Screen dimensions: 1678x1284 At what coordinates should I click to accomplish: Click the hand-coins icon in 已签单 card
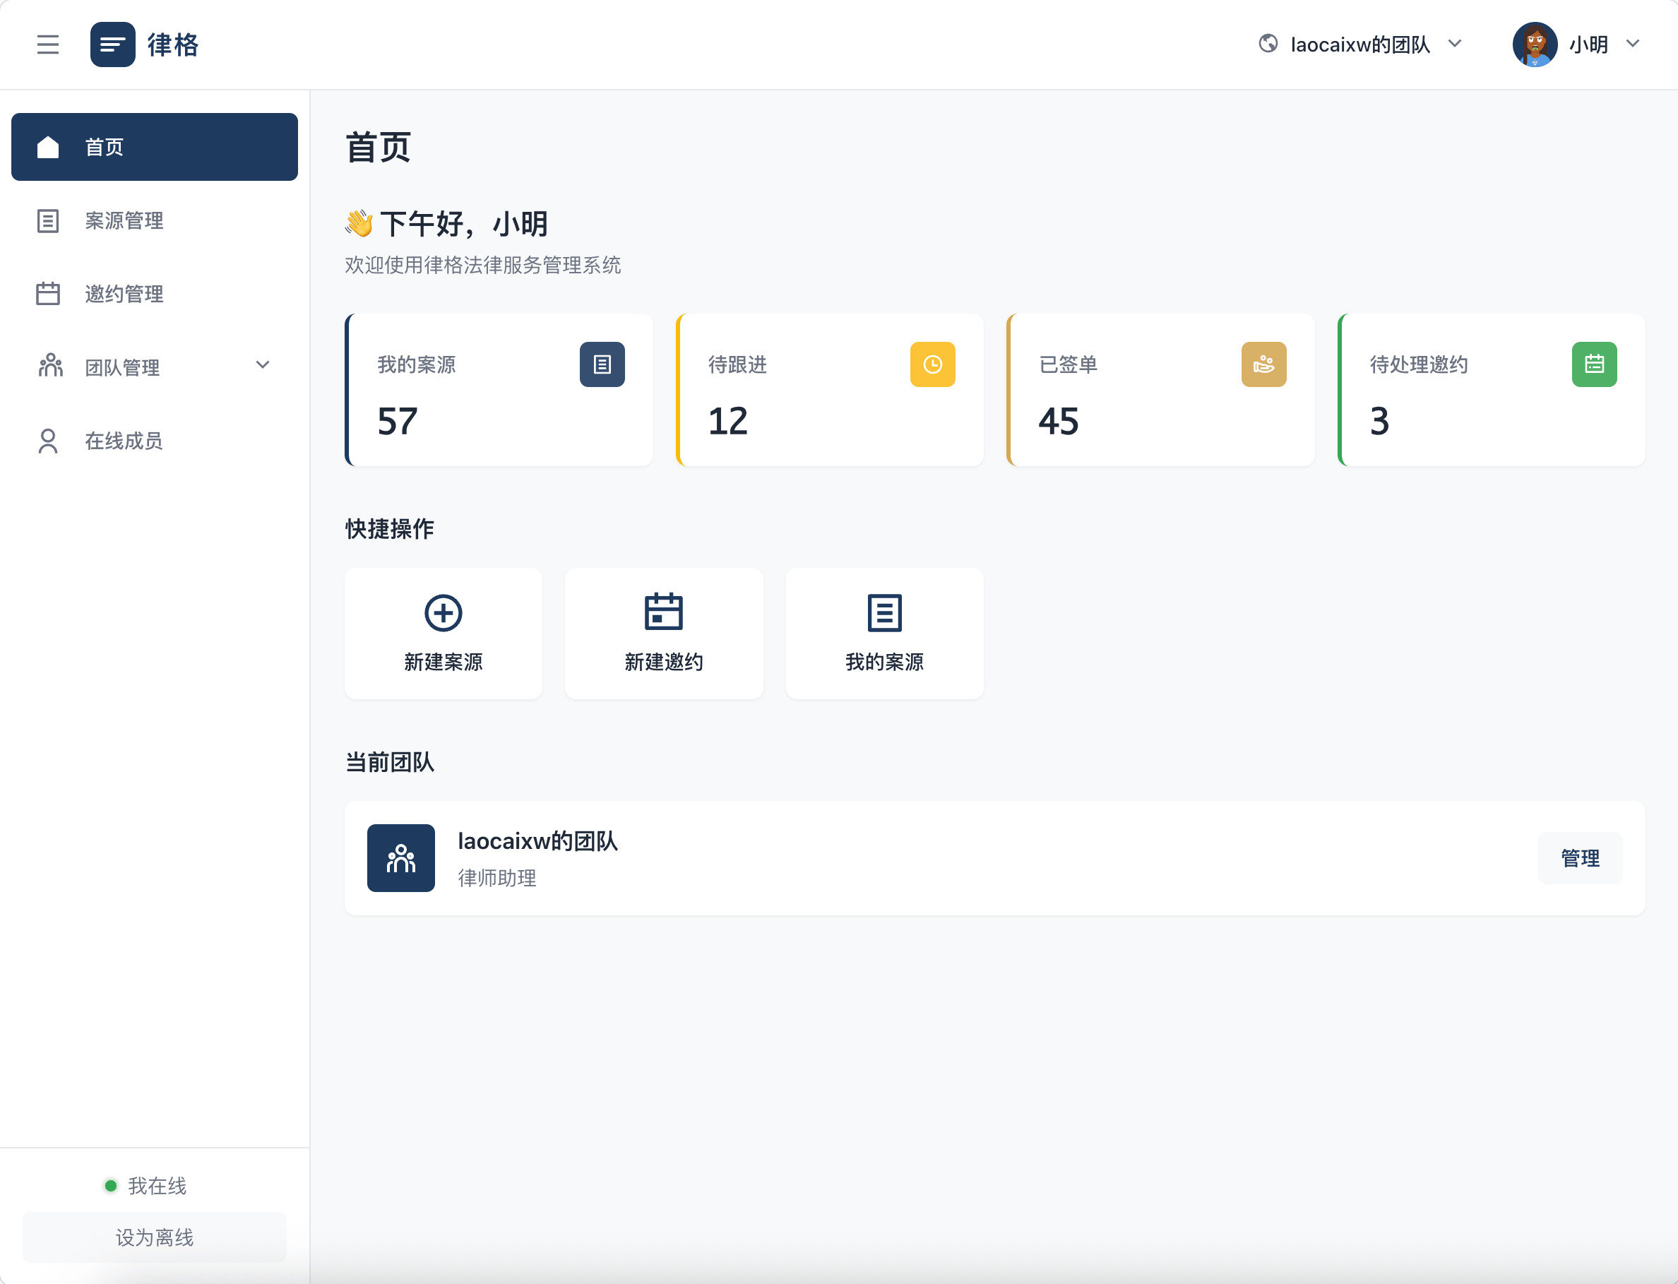1263,364
